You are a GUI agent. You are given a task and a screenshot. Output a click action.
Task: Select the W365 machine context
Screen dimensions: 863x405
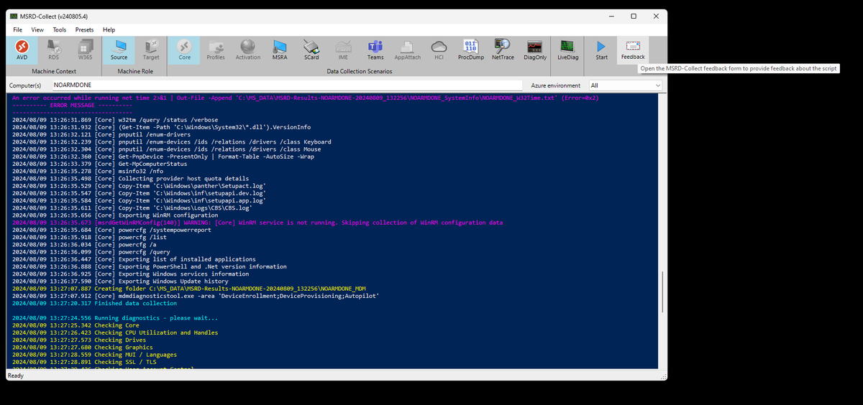coord(85,50)
